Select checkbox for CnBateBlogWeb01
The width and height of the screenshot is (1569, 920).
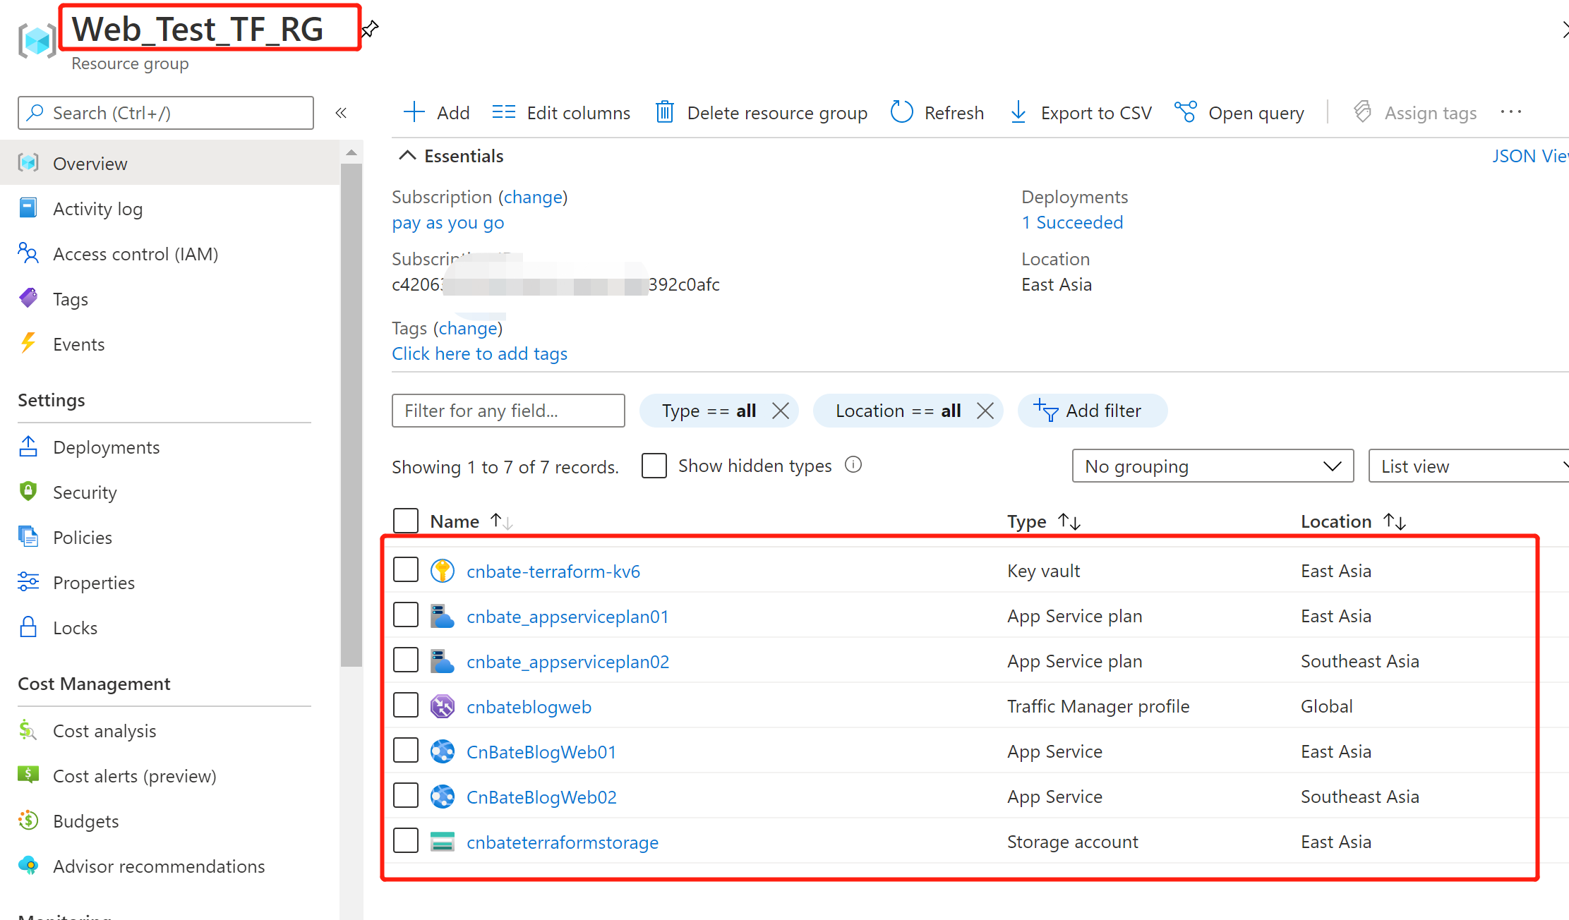(406, 750)
